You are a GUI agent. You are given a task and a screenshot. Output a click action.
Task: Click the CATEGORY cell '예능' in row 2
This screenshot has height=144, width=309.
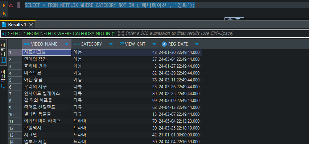coord(94,59)
